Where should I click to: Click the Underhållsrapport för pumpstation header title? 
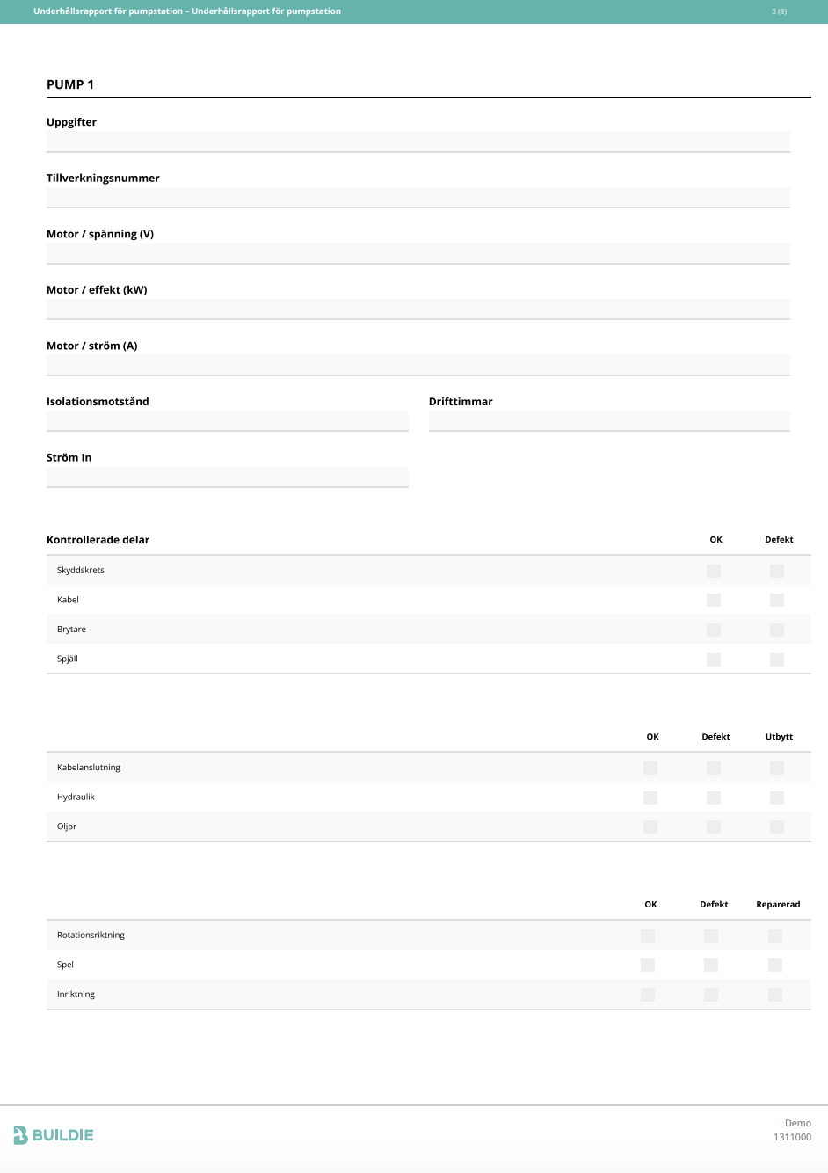pos(187,11)
